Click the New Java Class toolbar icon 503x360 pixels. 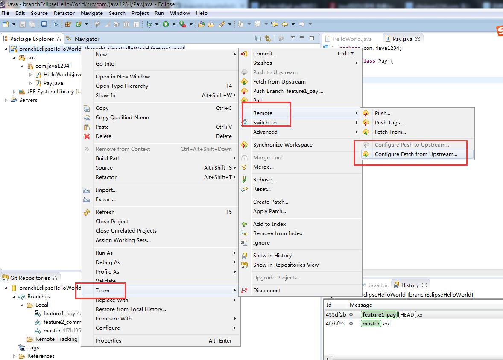(78, 24)
